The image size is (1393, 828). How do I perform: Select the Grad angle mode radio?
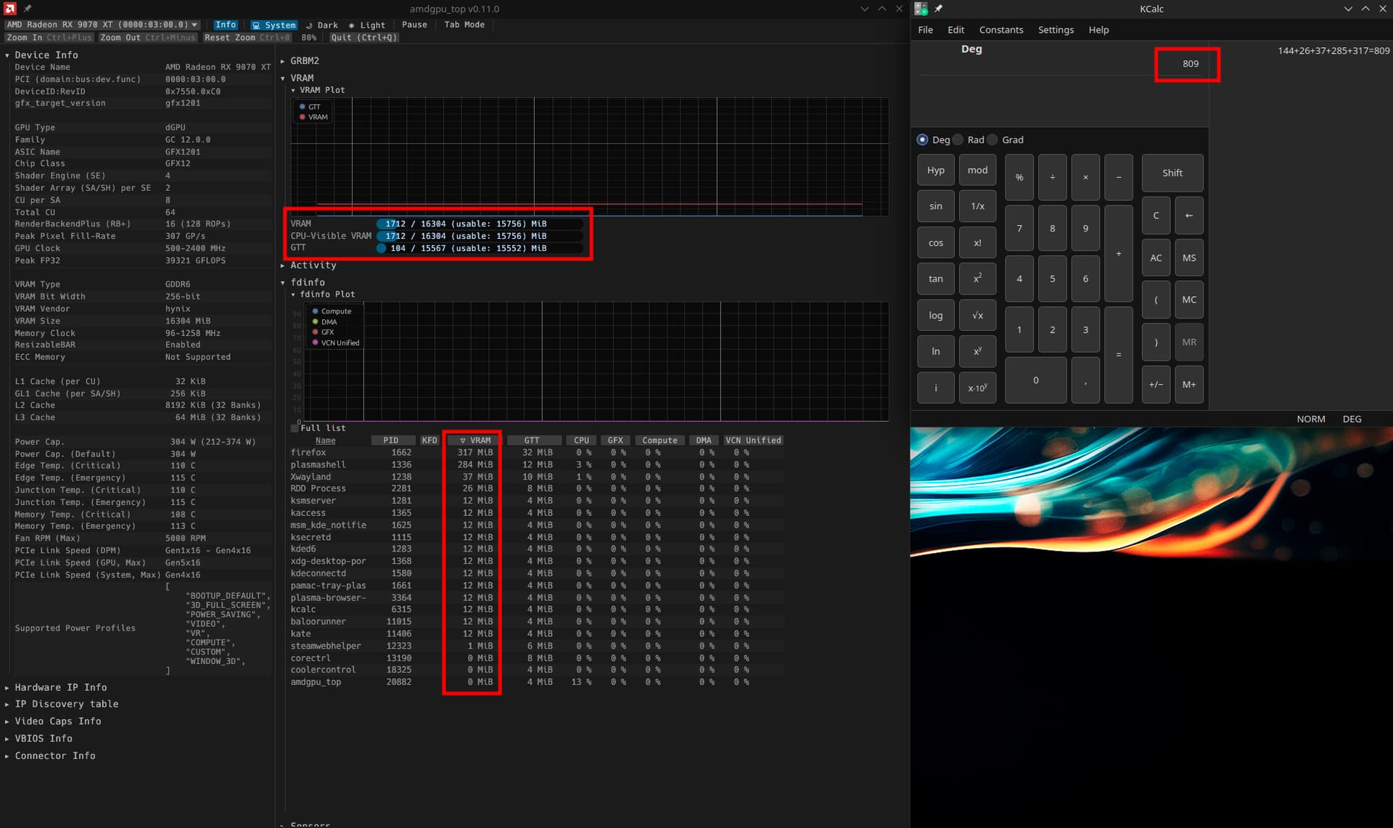pos(993,140)
